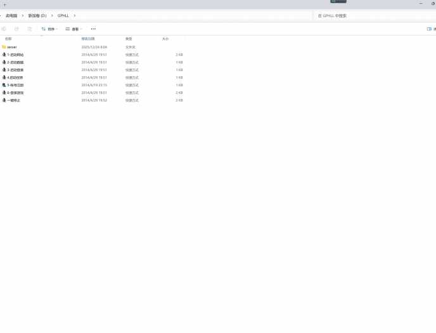
Task: Select the shortcut icon numbered 6-
Action: 4,93
